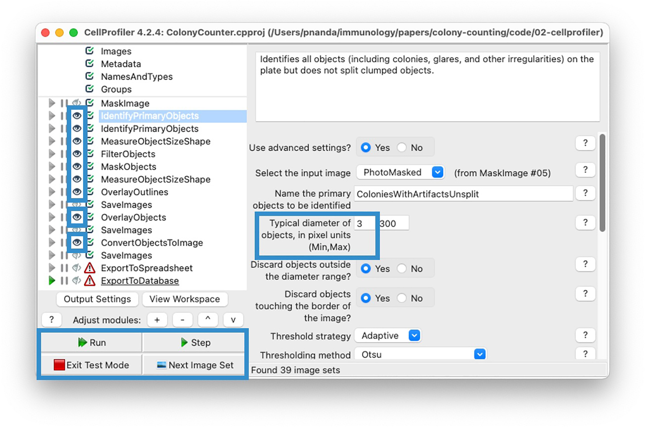This screenshot has width=645, height=427.
Task: Click warning triangle beside ExportToSpreadsheet
Action: tap(90, 268)
